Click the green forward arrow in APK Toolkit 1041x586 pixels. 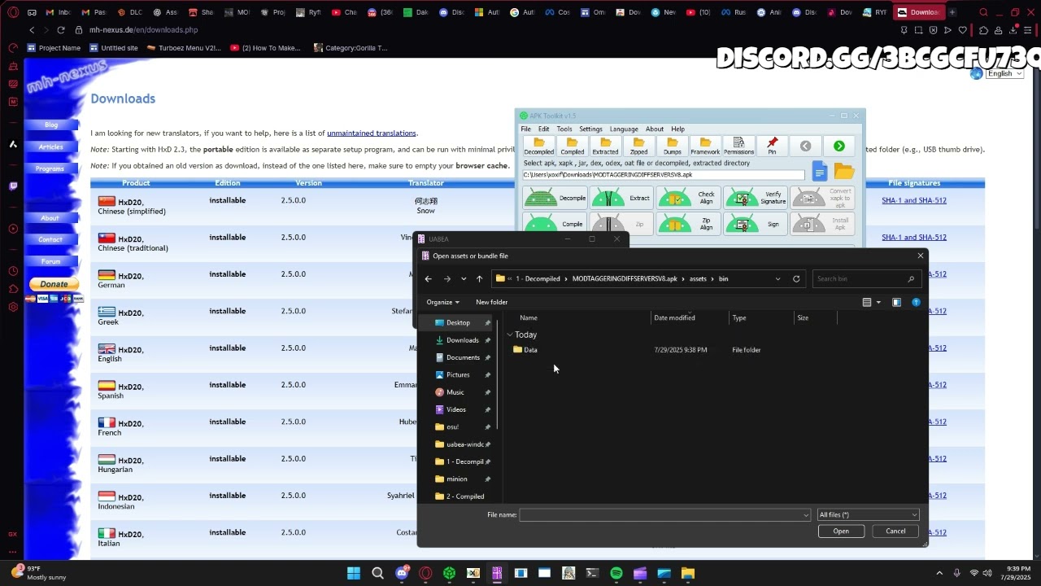[838, 146]
